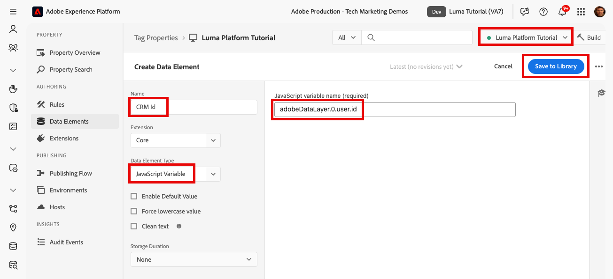Open the Luma Platform Tutorial library selector
The height and width of the screenshot is (279, 613).
click(x=526, y=37)
